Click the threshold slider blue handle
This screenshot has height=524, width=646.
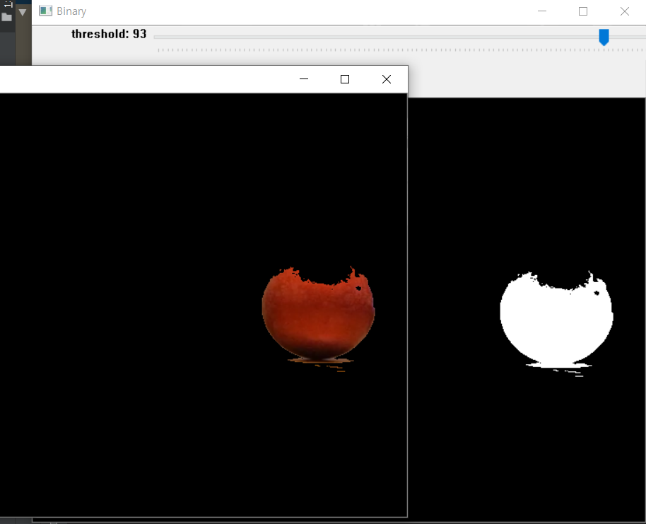(x=604, y=37)
